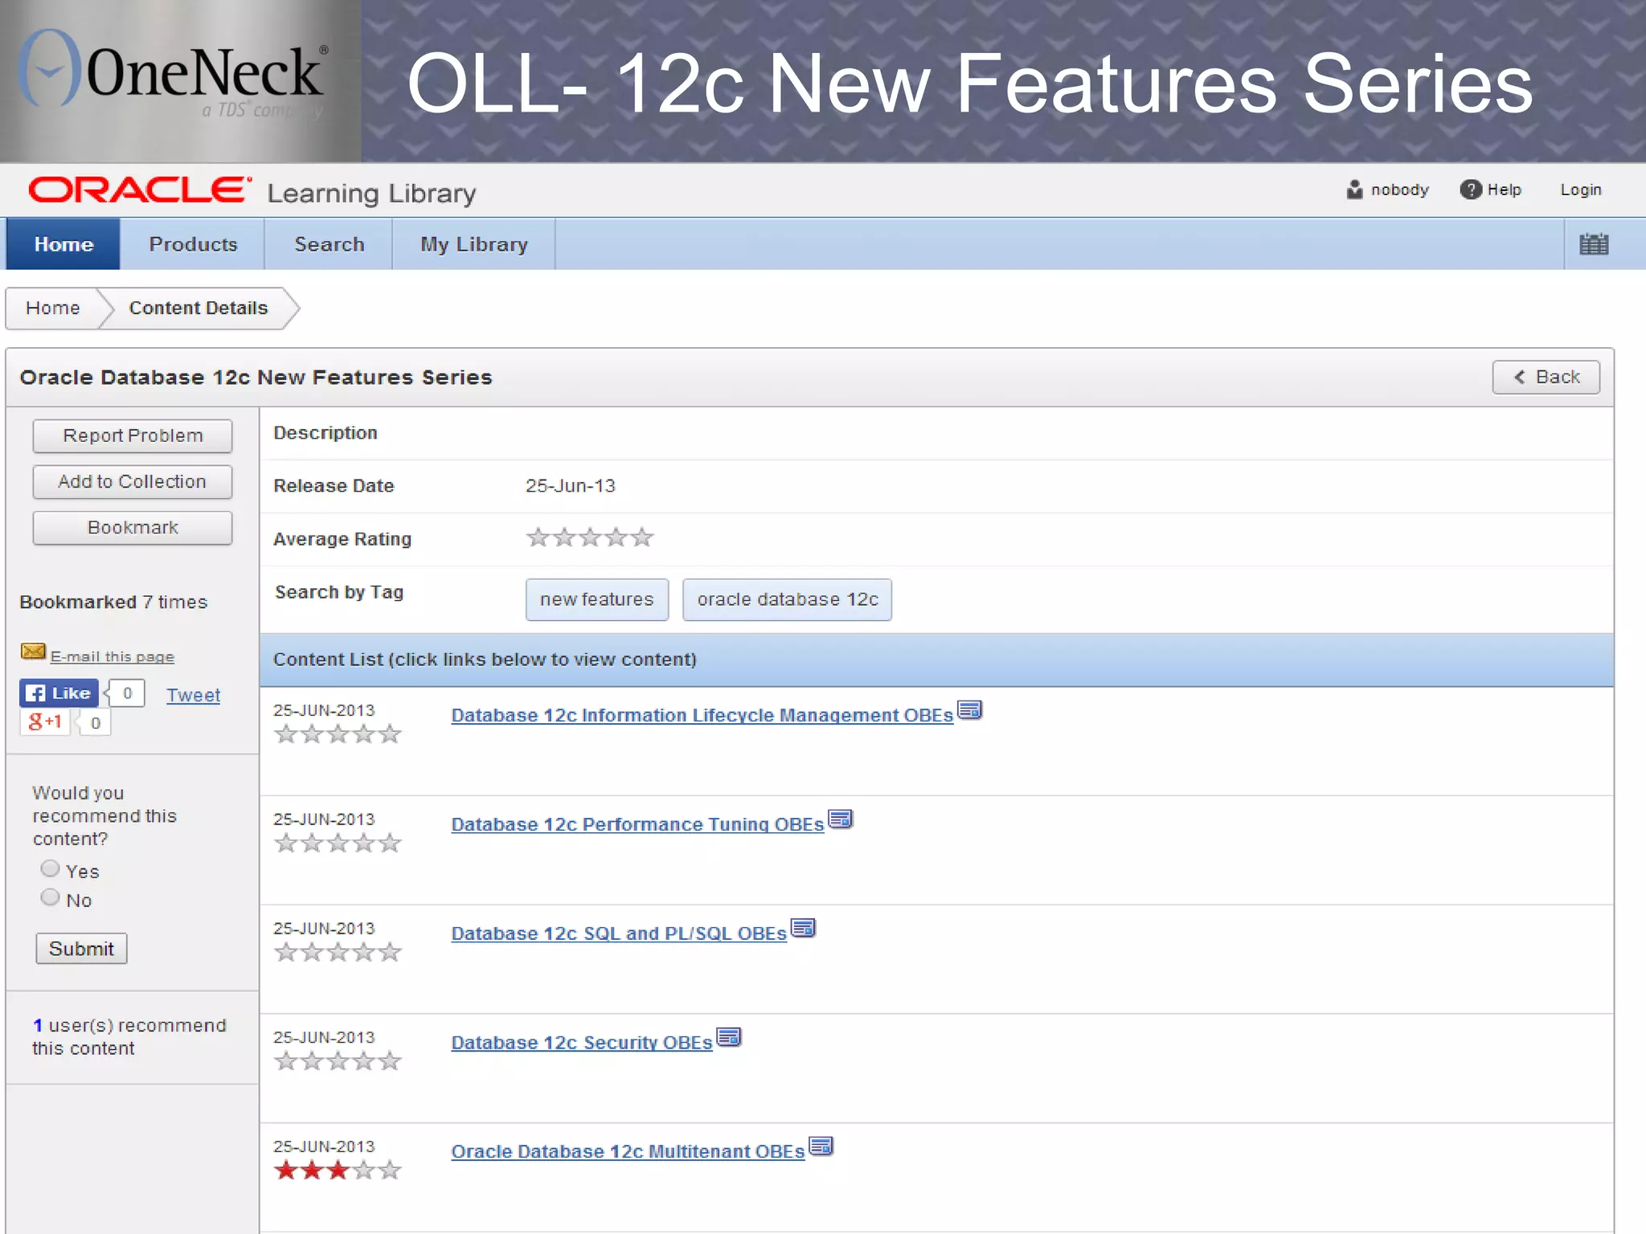Click the Bookmark button

(133, 528)
